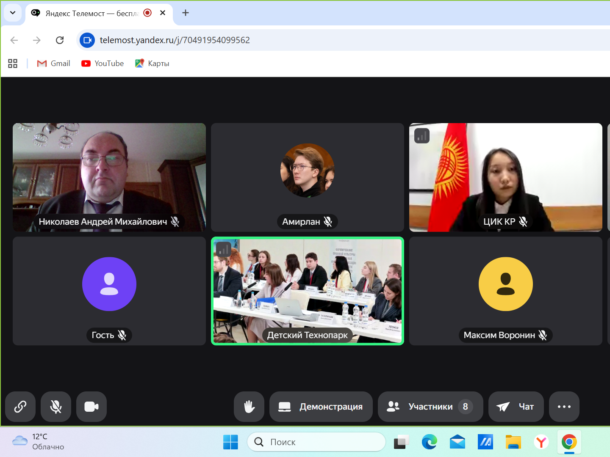Click the recording indicator on the tab
The height and width of the screenshot is (457, 610).
coord(147,13)
